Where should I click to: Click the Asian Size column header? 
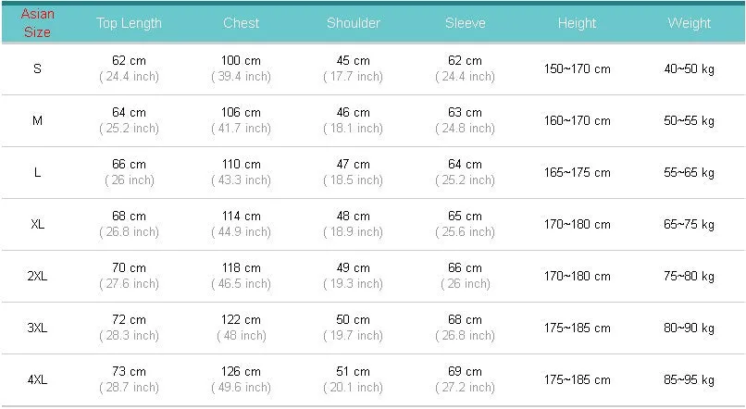coord(38,23)
